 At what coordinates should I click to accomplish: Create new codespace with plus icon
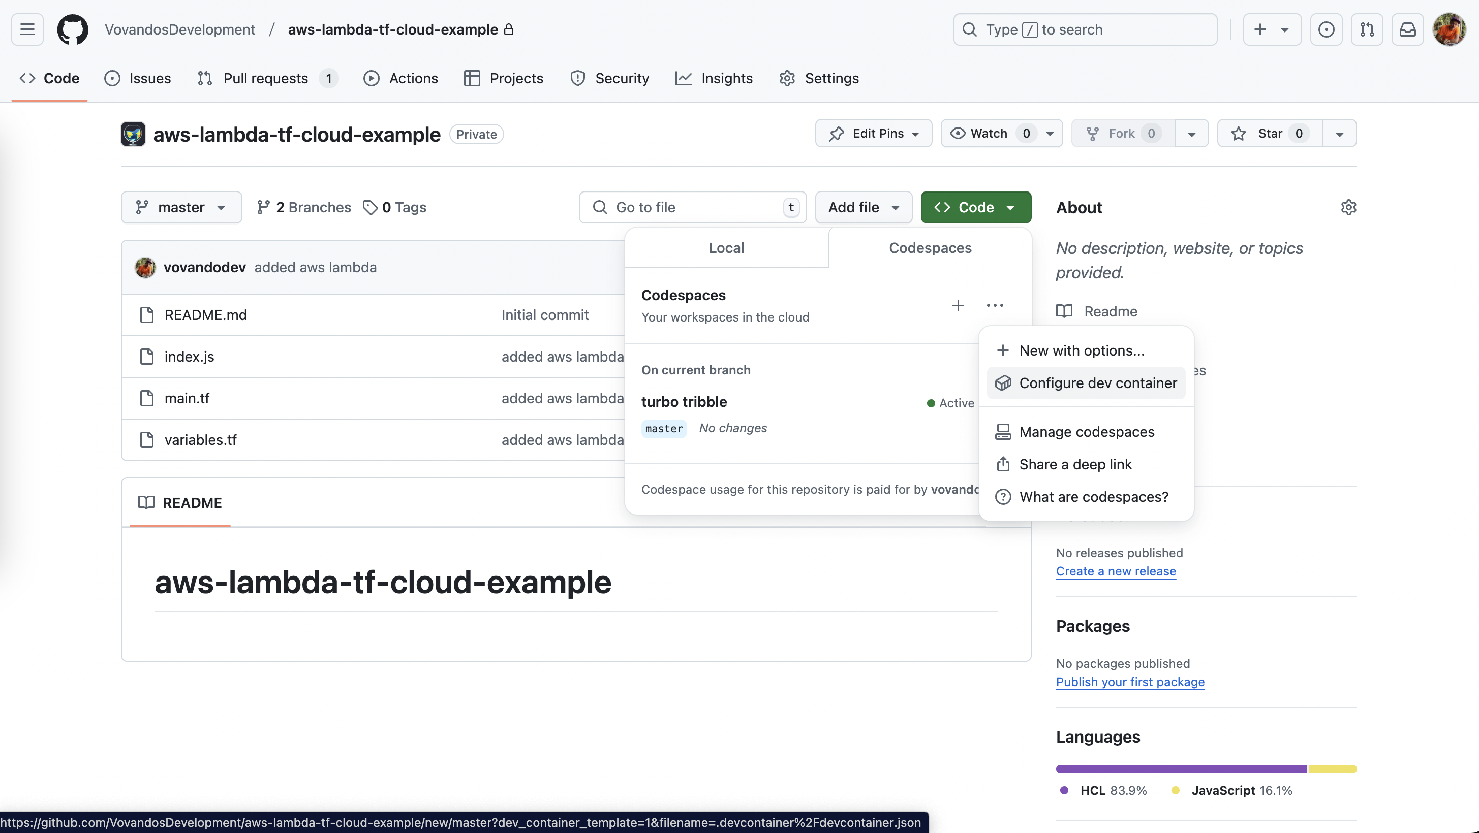pos(958,305)
